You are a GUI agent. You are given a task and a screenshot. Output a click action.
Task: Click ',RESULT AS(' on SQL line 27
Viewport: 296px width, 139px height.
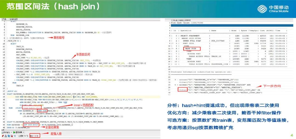[x=11, y=91]
